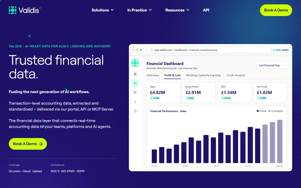This screenshot has height=188, width=301.
Task: Click the Coverage label
Action: point(14,165)
